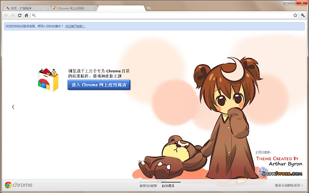The height and width of the screenshot is (193, 309).
Task: Open the home page
Action: click(x=26, y=15)
